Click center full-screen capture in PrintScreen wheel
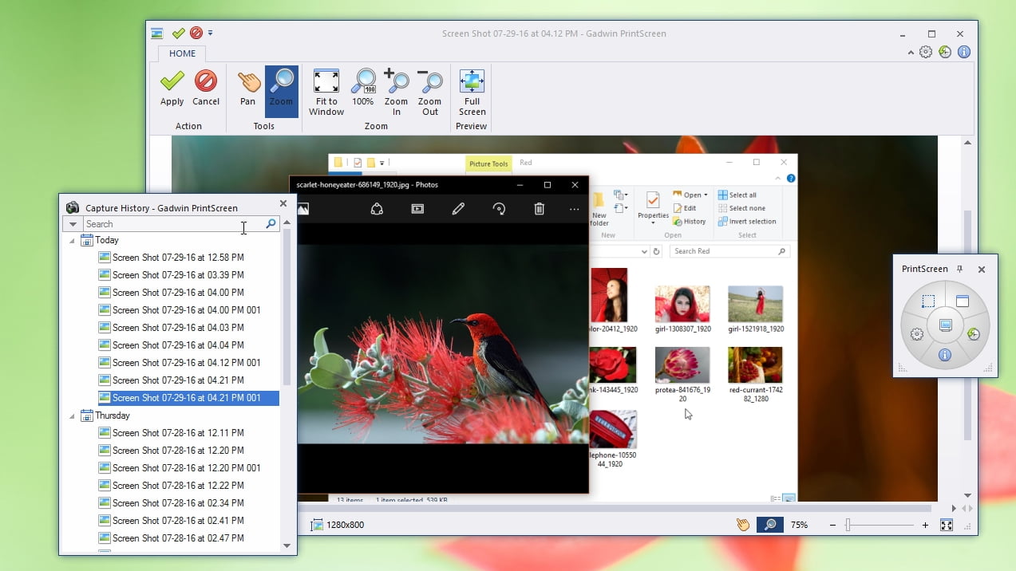This screenshot has height=571, width=1016. click(x=945, y=325)
